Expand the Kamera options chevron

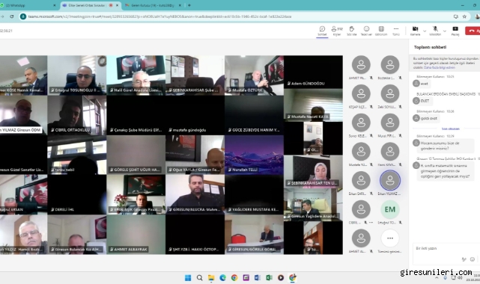[x=425, y=31]
